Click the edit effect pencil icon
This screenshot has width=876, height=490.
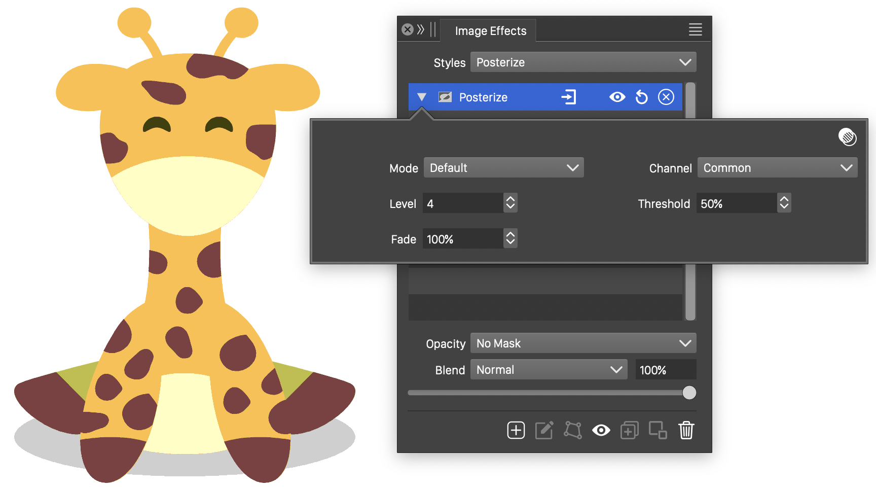click(x=544, y=430)
